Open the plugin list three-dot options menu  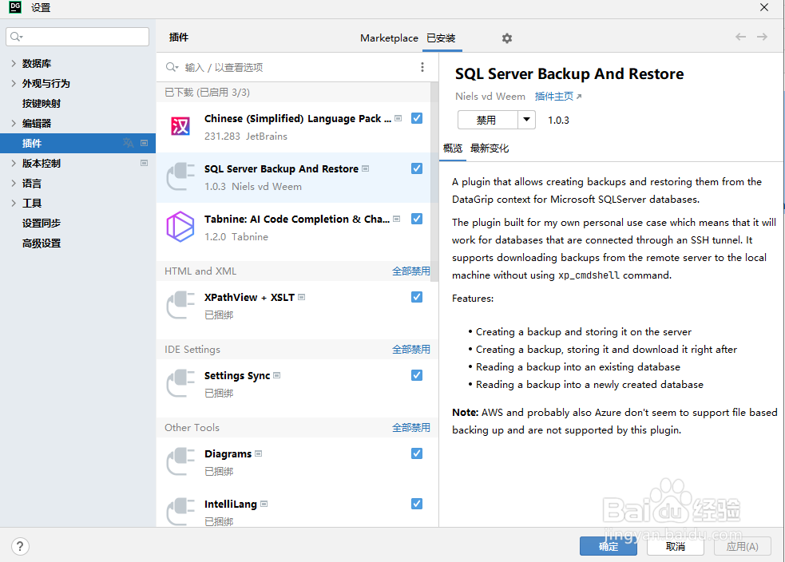(x=422, y=67)
